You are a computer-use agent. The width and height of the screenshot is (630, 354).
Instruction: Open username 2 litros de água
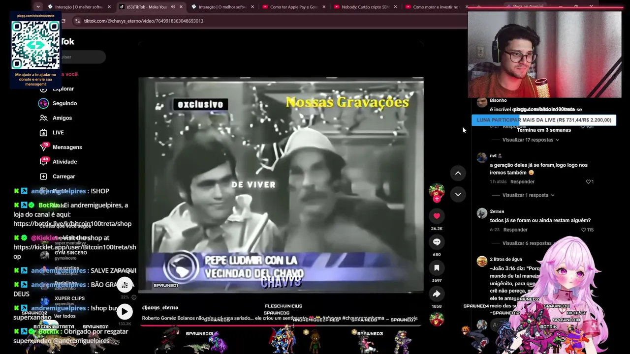[x=506, y=260]
